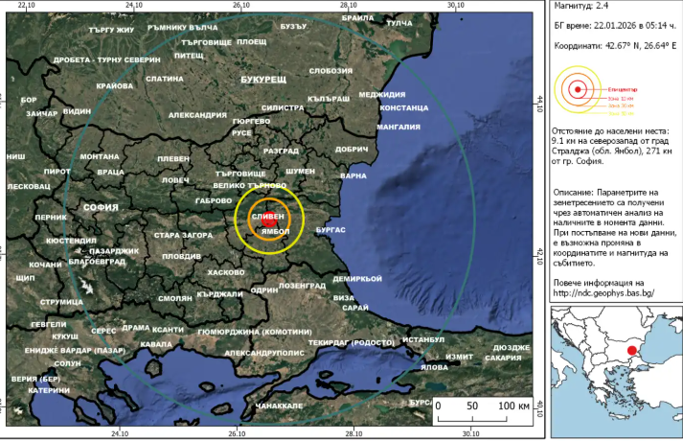This screenshot has height=441, width=683.
Task: Select the ПЛОВДИВ city label
Action: pos(181,257)
